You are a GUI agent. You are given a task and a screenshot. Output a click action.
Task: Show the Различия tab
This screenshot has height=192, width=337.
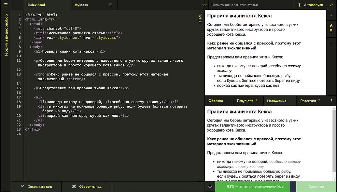(x=308, y=101)
